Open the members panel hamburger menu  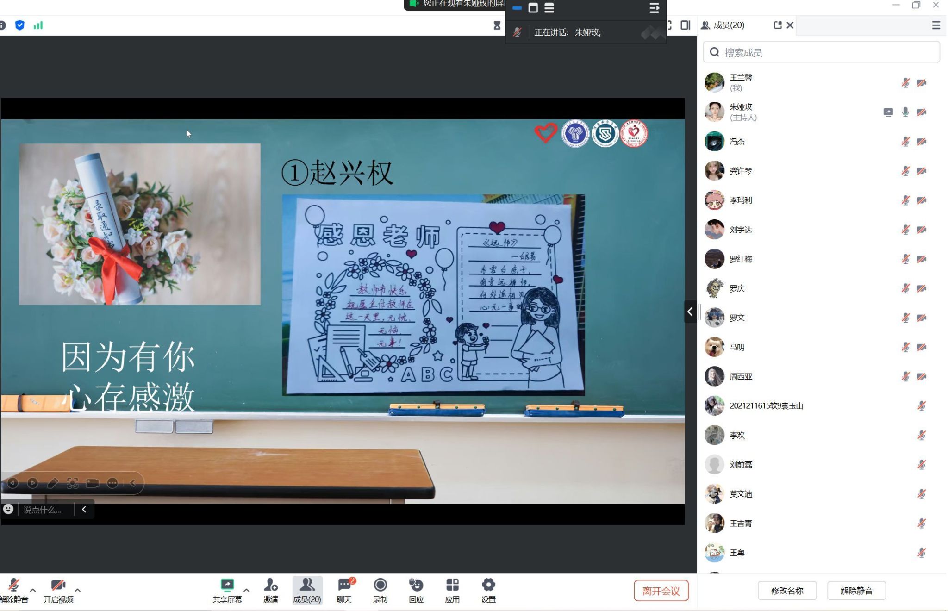point(936,25)
